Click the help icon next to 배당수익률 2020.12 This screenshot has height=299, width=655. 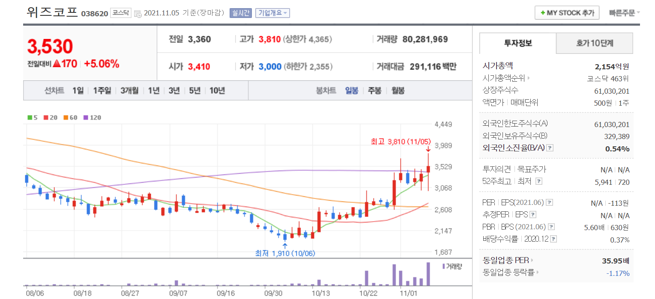pos(554,239)
